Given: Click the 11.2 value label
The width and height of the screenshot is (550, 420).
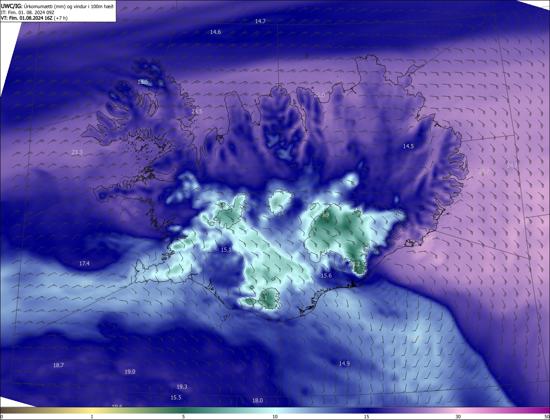Looking at the screenshot, I should (87, 283).
